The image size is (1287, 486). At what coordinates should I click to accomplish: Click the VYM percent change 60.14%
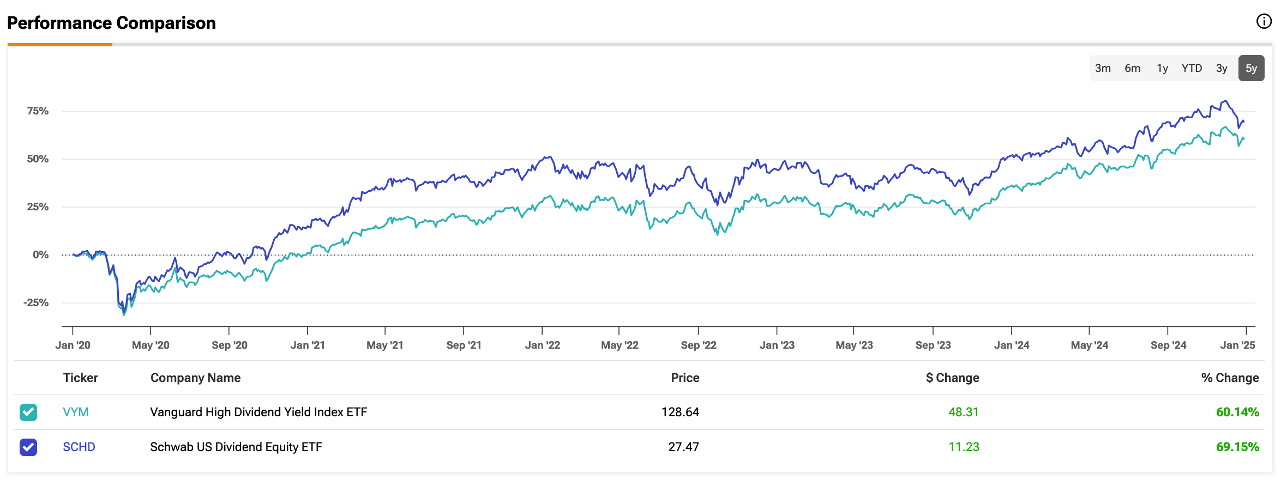pyautogui.click(x=1237, y=412)
